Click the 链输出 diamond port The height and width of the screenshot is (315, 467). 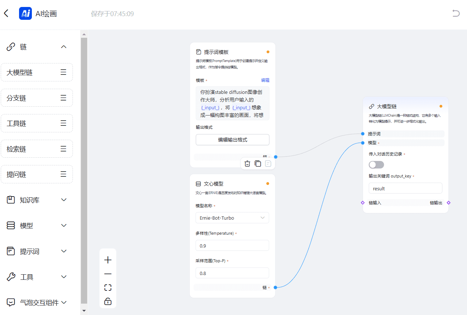tap(449, 202)
